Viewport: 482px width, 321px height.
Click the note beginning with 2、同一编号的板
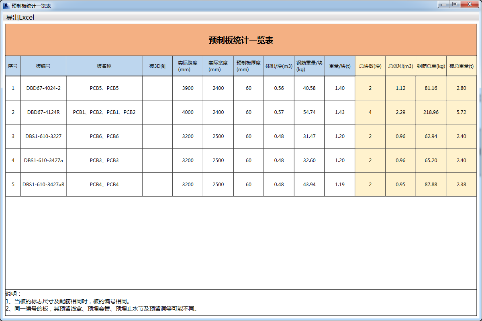click(102, 309)
